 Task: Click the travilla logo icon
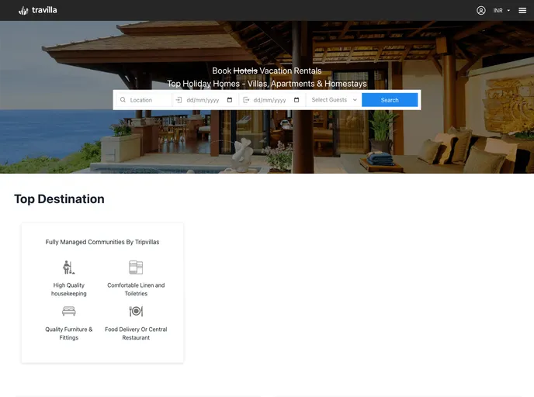[x=23, y=11]
